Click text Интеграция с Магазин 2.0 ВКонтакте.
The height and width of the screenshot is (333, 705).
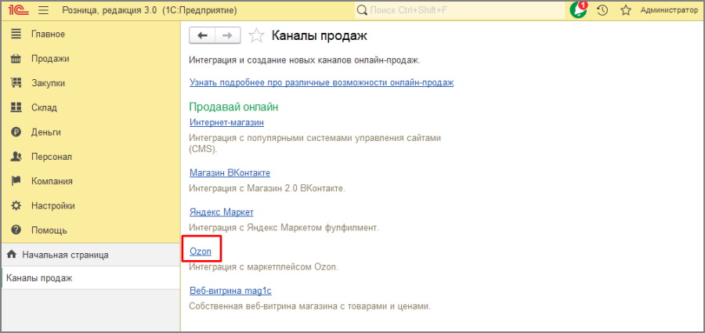pos(267,189)
